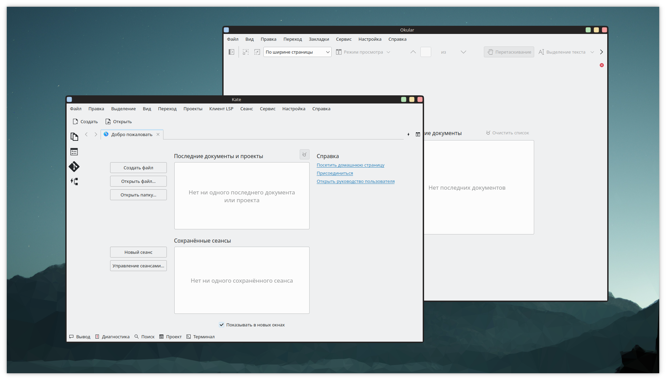Expand the selection tool dropdown arrow in Okular
Image resolution: width=666 pixels, height=380 pixels.
[x=592, y=52]
